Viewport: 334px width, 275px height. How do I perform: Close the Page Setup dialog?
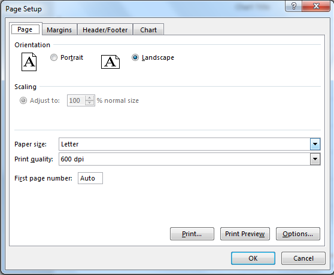(x=316, y=6)
